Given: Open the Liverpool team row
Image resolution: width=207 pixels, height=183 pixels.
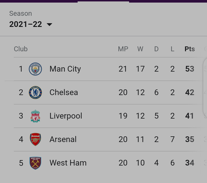Looking at the screenshot, I should point(108,116).
